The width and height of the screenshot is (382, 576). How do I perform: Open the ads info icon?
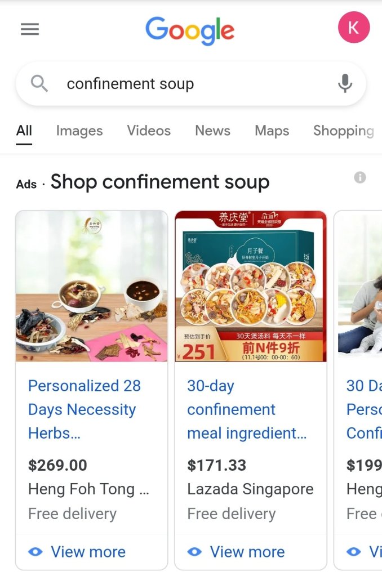(360, 178)
